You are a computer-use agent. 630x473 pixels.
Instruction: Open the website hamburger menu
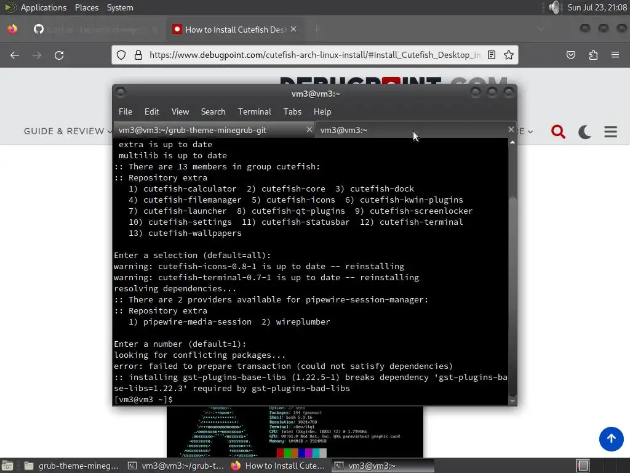click(610, 132)
